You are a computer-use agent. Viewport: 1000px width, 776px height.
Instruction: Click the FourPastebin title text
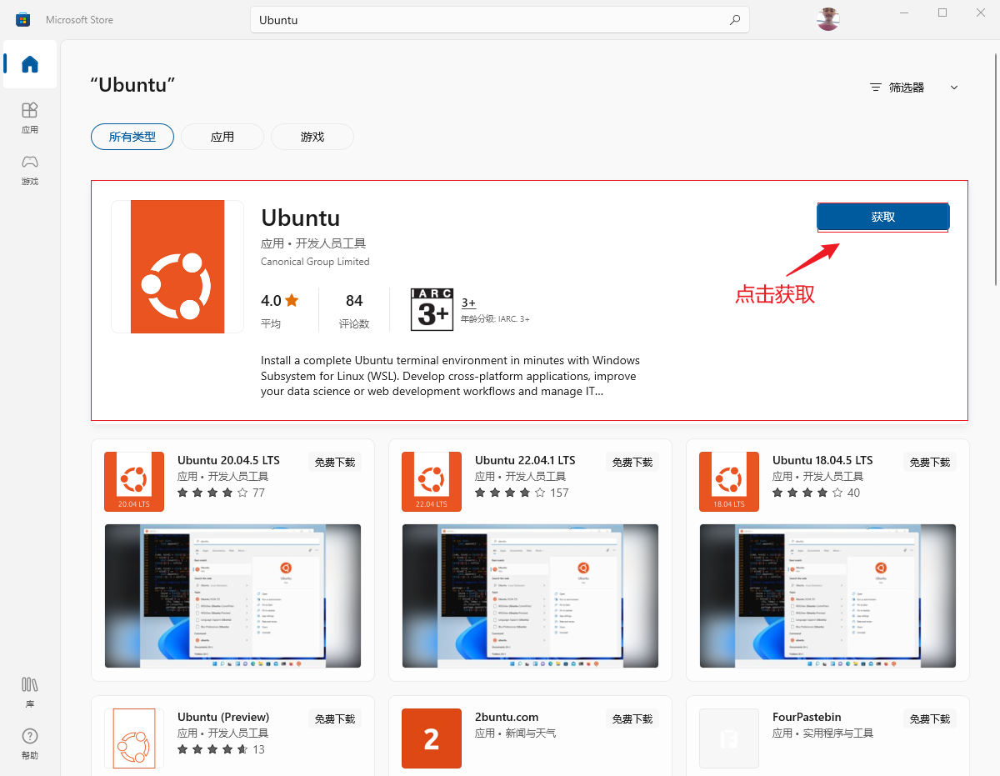pos(807,717)
